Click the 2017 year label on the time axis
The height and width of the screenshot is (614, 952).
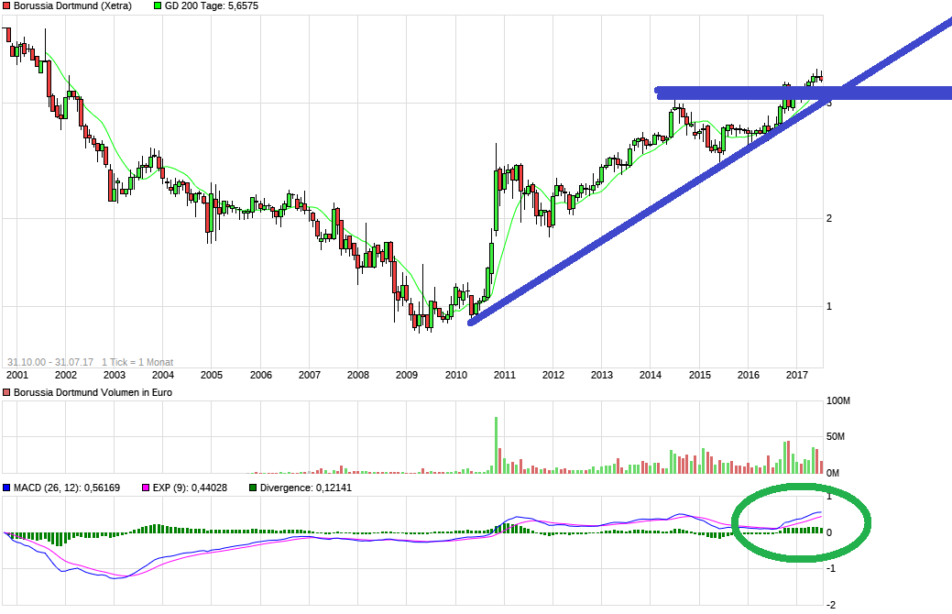[x=796, y=376]
